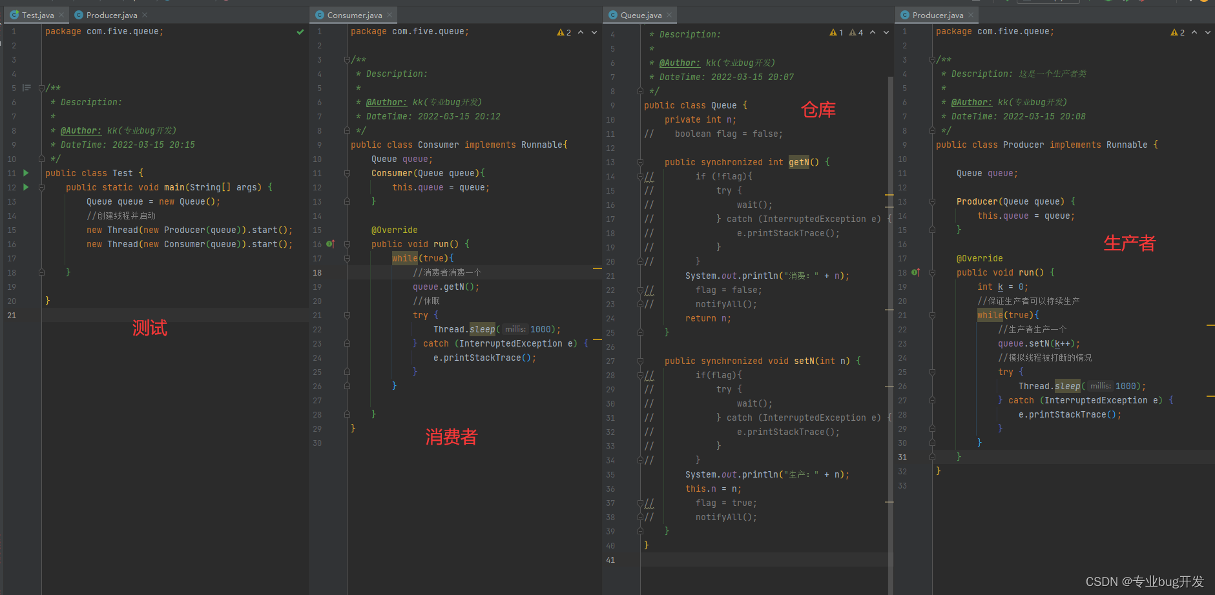Collapse the Producer constructor block
This screenshot has width=1215, height=595.
point(932,201)
